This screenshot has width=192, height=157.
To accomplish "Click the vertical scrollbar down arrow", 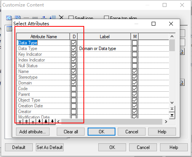I will (172, 103).
